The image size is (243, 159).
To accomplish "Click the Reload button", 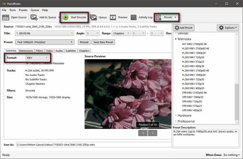I will 84,42.
